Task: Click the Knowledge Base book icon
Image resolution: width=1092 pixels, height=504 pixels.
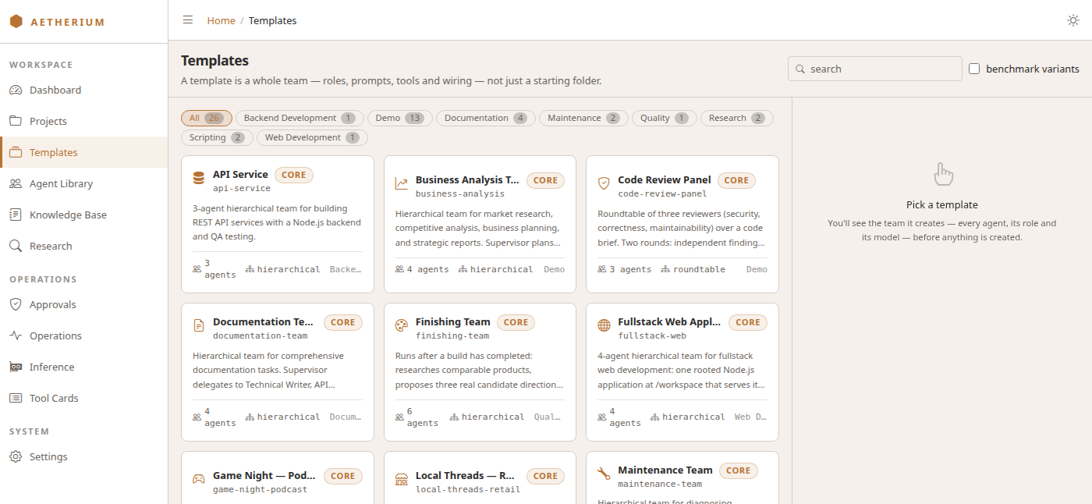Action: pyautogui.click(x=16, y=215)
